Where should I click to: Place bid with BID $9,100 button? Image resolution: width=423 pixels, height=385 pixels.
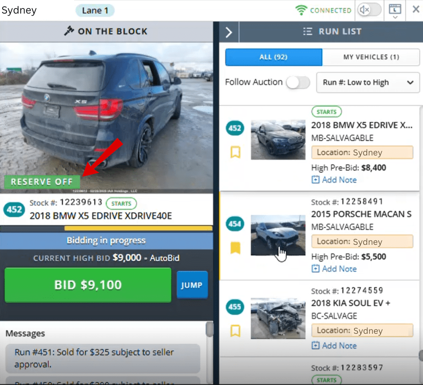click(x=88, y=285)
